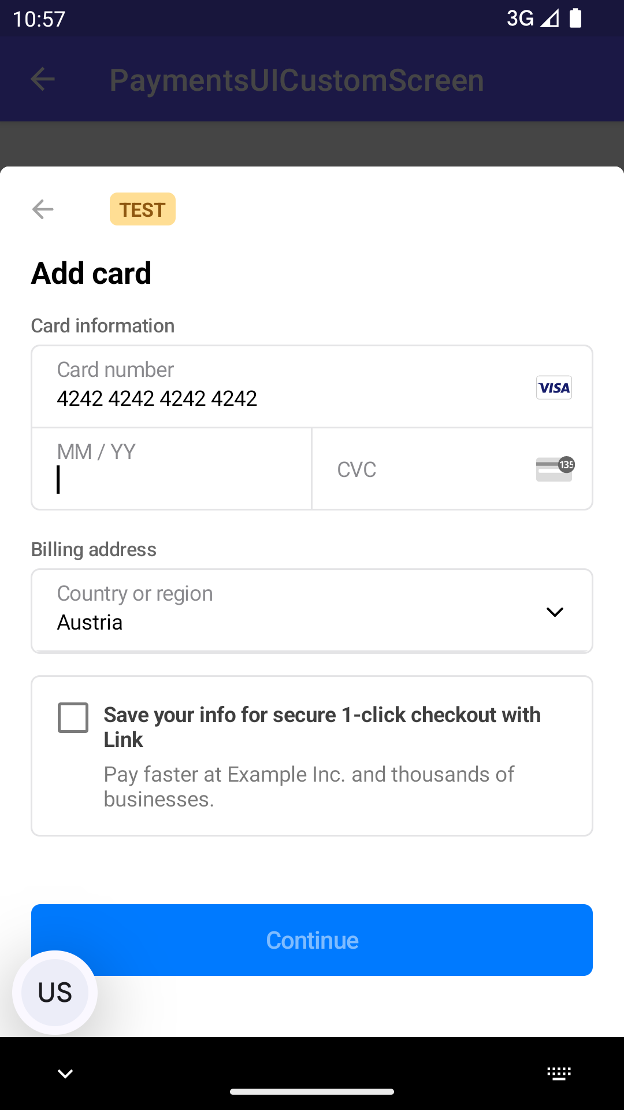Tap the CVC card hint icon

coord(555,469)
